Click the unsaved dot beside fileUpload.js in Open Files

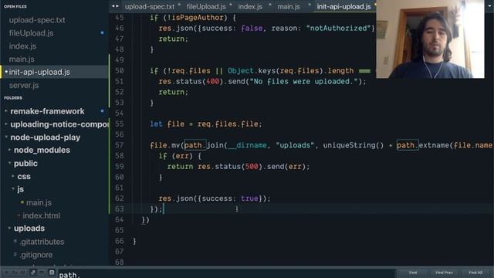102,32
